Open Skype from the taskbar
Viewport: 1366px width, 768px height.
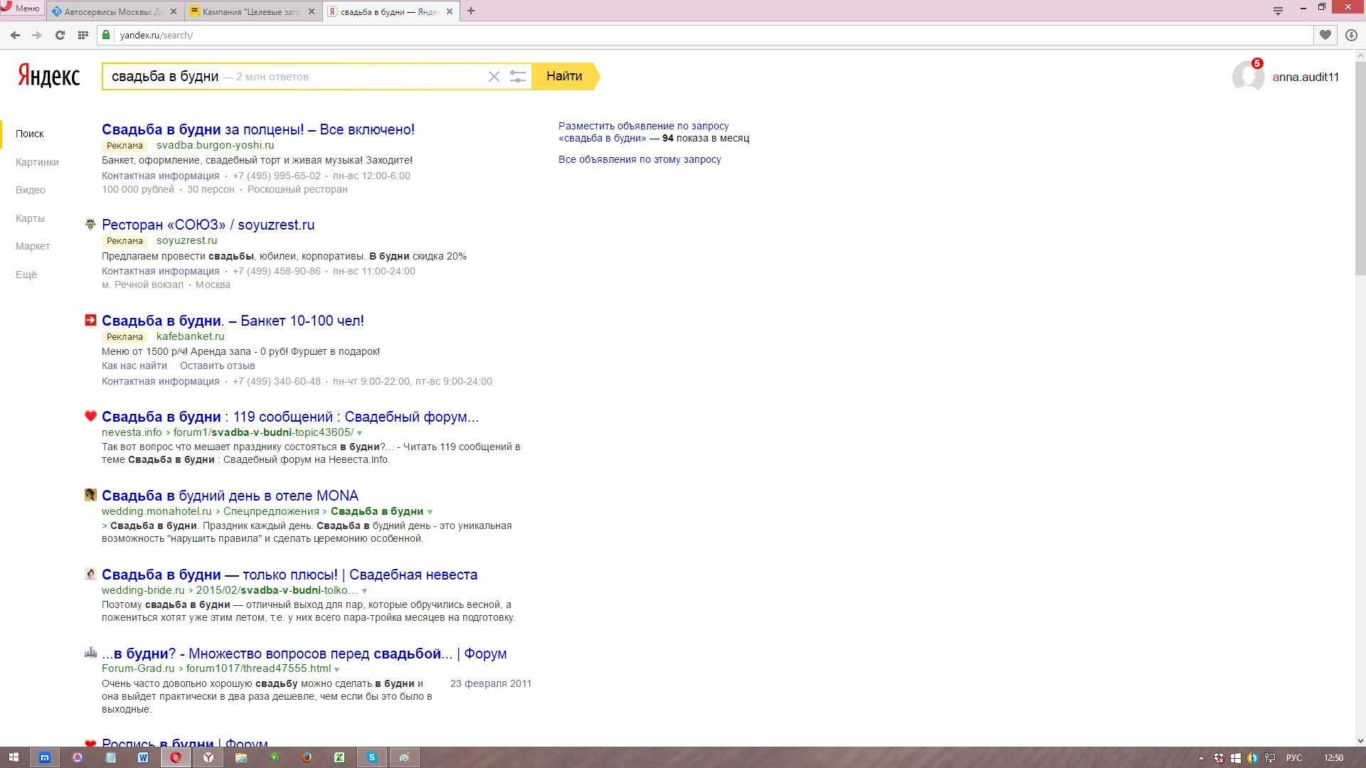371,757
